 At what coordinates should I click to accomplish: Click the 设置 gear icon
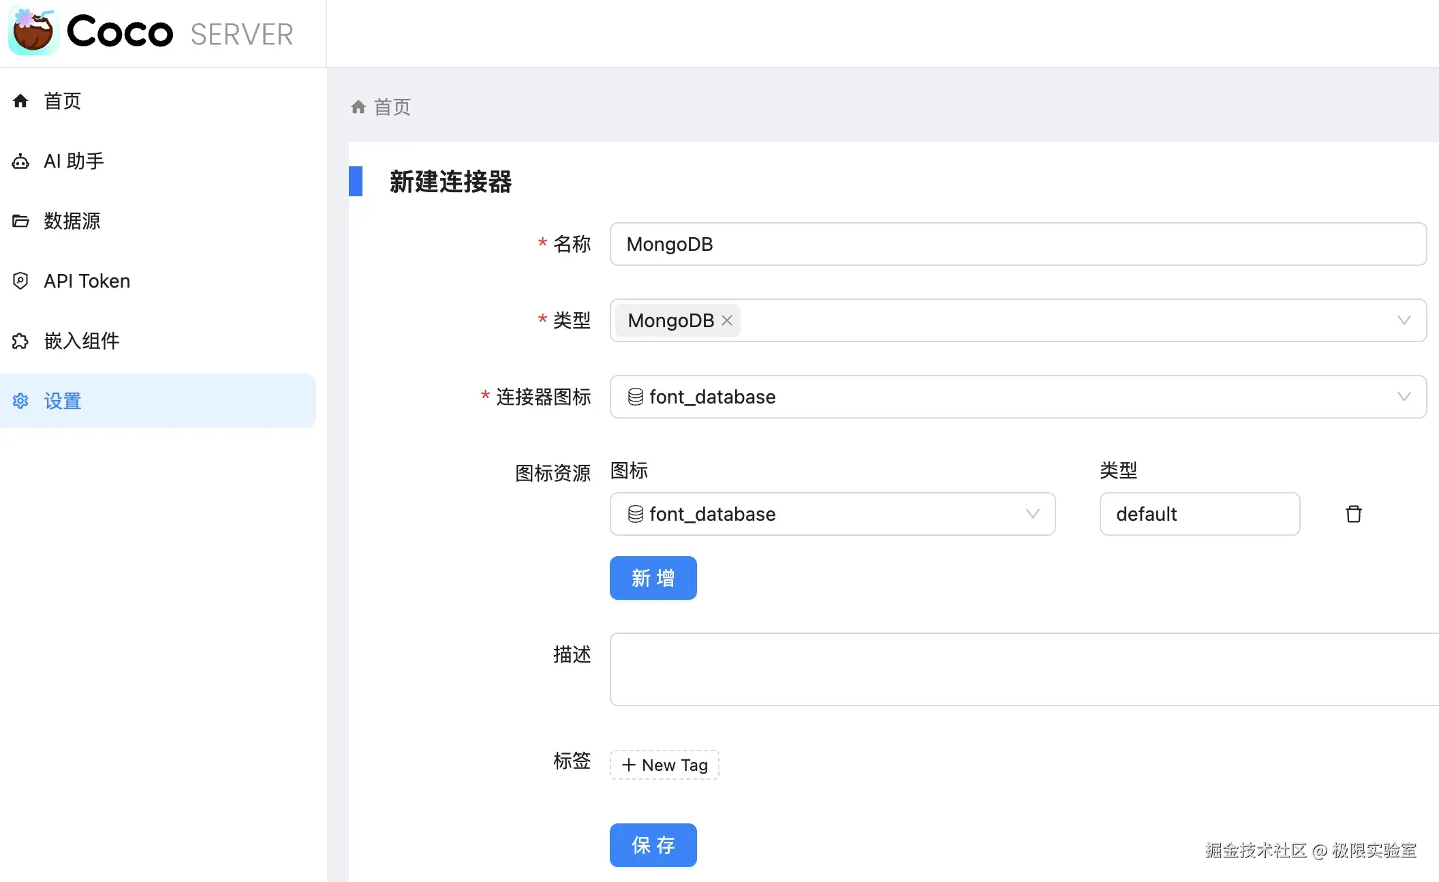20,401
